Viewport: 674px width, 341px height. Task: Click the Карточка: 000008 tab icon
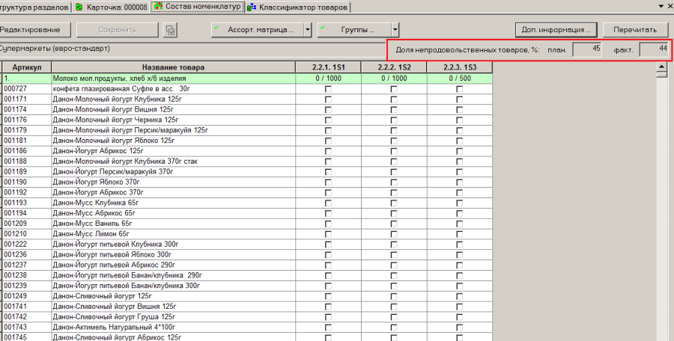tap(79, 7)
